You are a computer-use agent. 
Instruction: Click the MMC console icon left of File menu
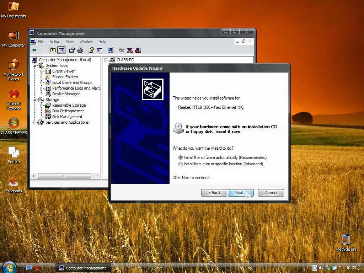[33, 42]
